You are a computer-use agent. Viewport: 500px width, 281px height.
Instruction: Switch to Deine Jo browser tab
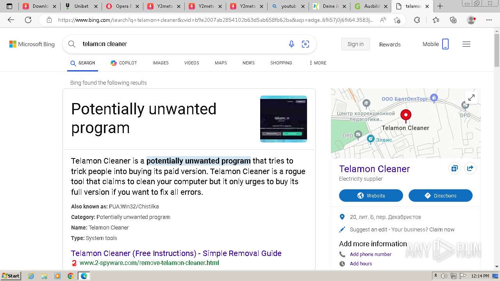329,6
